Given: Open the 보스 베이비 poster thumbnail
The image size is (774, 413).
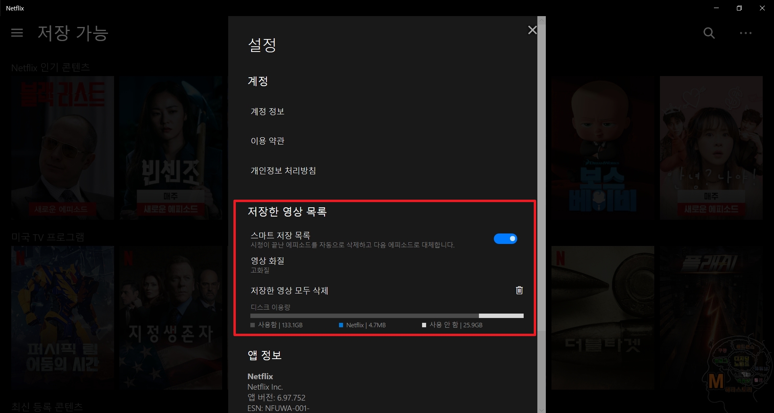Looking at the screenshot, I should click(x=603, y=148).
